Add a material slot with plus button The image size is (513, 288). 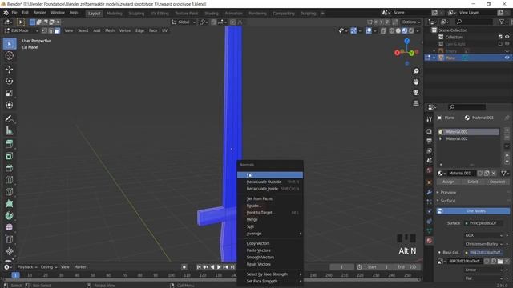[x=507, y=130]
